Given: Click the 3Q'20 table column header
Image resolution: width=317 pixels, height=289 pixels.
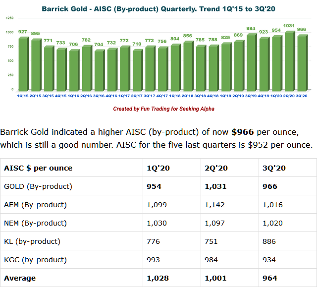Looking at the screenshot, I should [x=274, y=168].
